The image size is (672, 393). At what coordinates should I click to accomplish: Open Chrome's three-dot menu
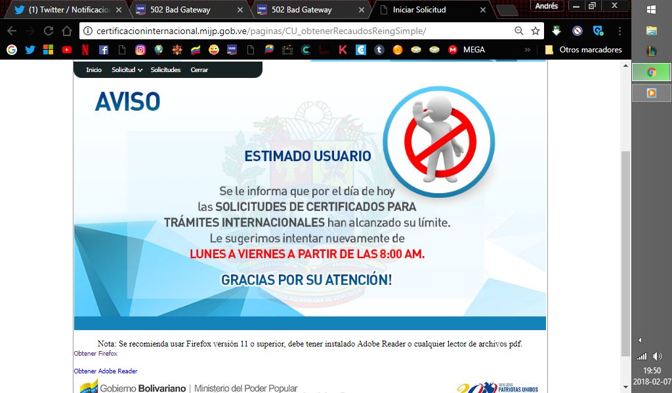[x=619, y=31]
